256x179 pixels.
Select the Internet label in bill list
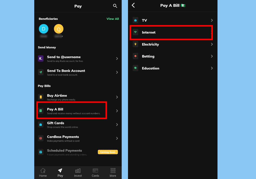click(x=148, y=32)
